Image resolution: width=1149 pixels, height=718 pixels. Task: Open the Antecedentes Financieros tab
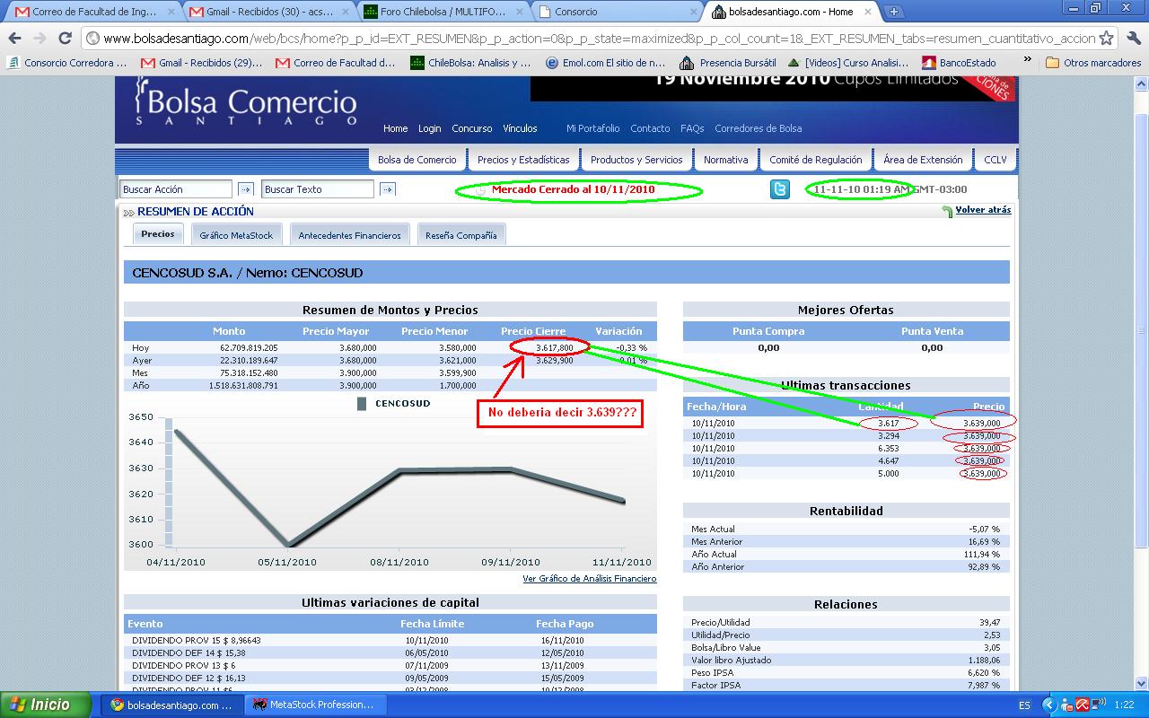[349, 235]
